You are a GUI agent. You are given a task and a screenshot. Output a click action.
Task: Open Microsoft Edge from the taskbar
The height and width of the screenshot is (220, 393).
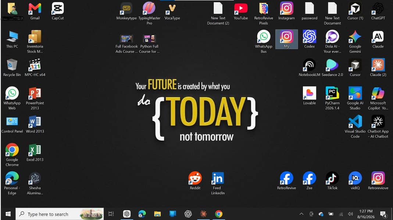tap(142, 214)
